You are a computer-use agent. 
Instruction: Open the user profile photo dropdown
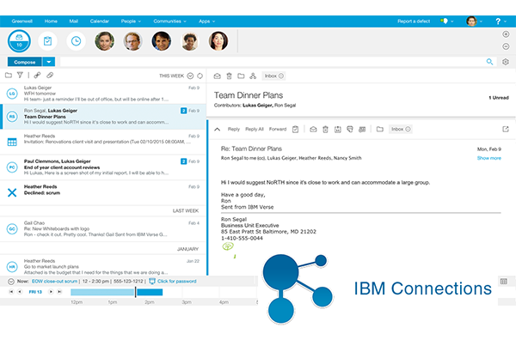coord(474,21)
